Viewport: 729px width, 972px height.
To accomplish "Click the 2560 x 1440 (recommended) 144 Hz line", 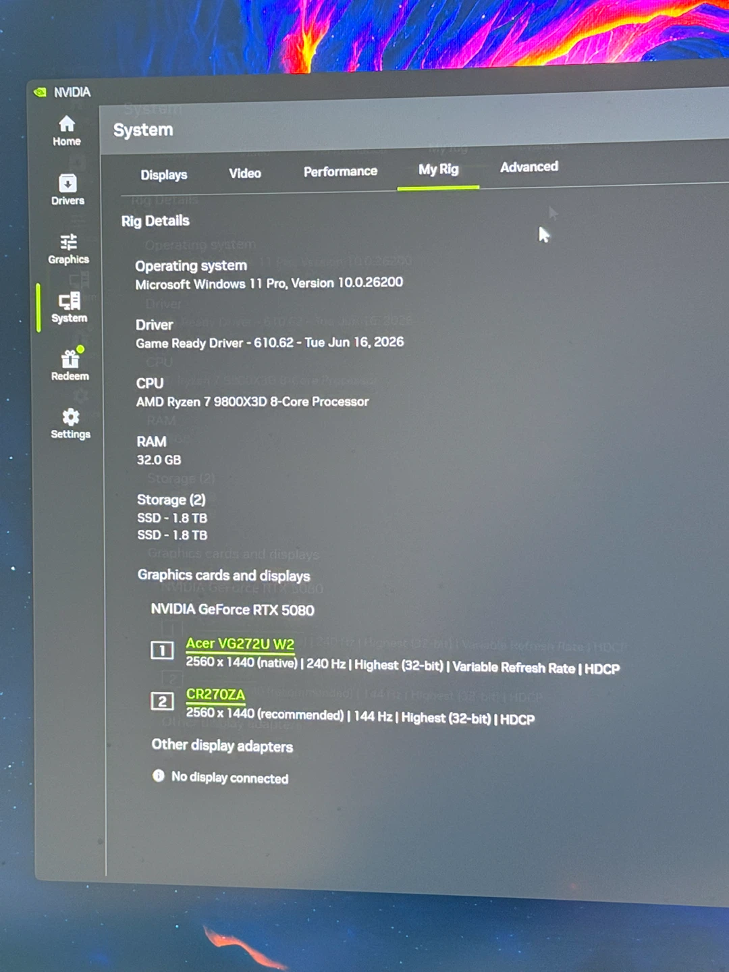I will (x=360, y=715).
